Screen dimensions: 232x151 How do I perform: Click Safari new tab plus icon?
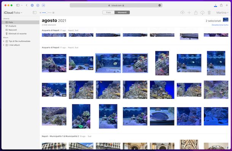[x=227, y=5]
